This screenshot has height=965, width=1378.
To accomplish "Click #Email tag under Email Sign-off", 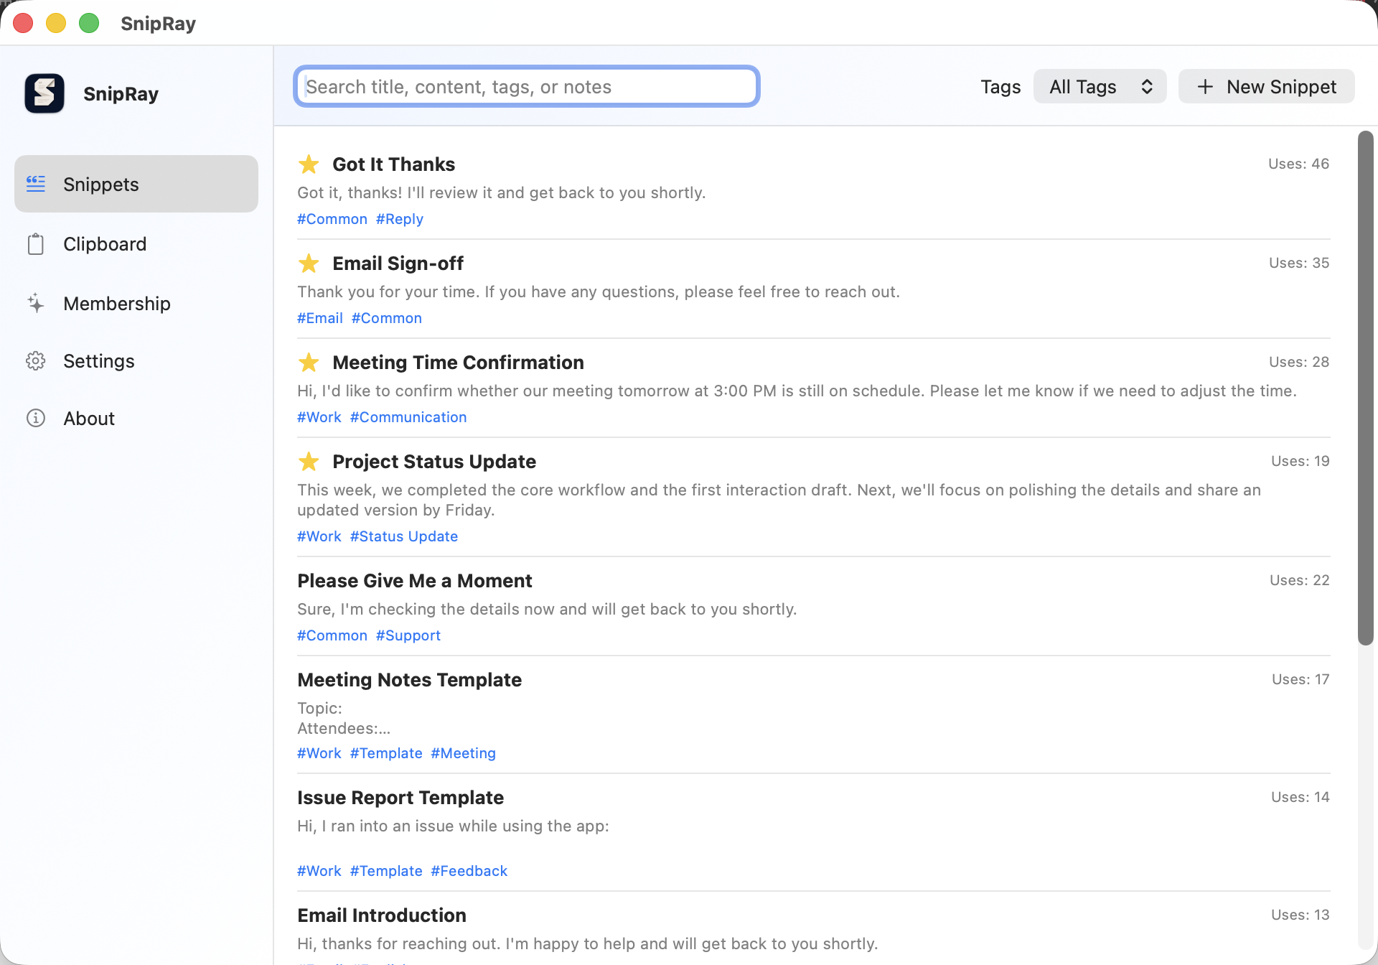I will [320, 318].
